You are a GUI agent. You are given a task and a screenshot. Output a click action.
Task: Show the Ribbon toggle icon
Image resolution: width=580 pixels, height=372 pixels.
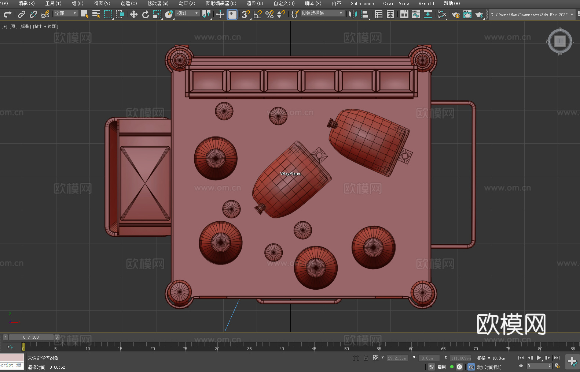(x=404, y=14)
